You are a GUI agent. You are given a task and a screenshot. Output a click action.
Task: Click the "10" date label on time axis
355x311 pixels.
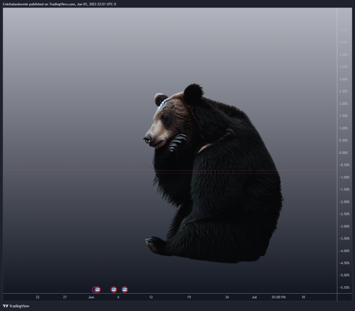point(303,297)
